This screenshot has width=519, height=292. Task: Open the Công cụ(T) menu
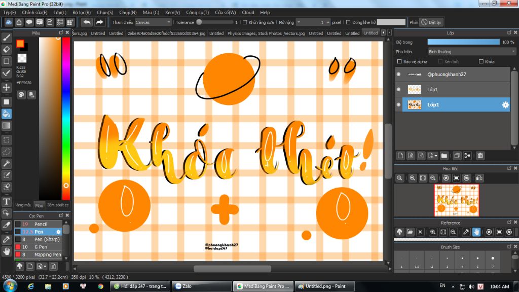click(197, 12)
